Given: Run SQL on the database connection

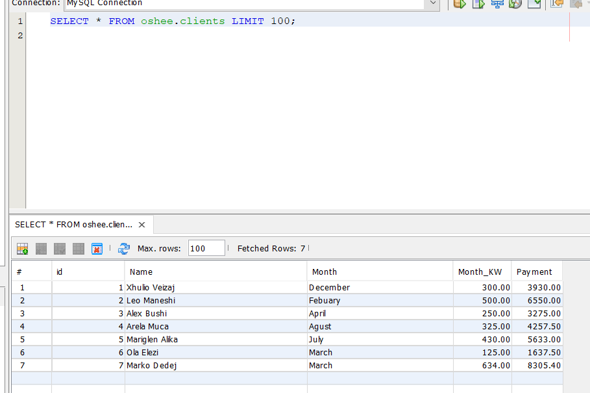Looking at the screenshot, I should pos(460,4).
